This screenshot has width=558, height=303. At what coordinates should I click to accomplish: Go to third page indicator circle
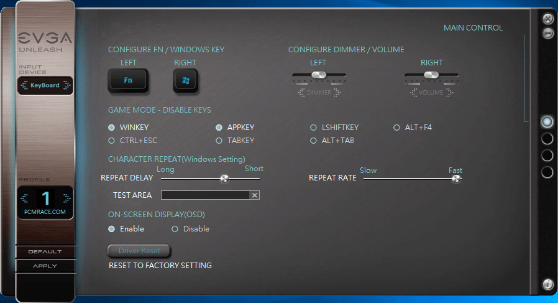point(547,156)
